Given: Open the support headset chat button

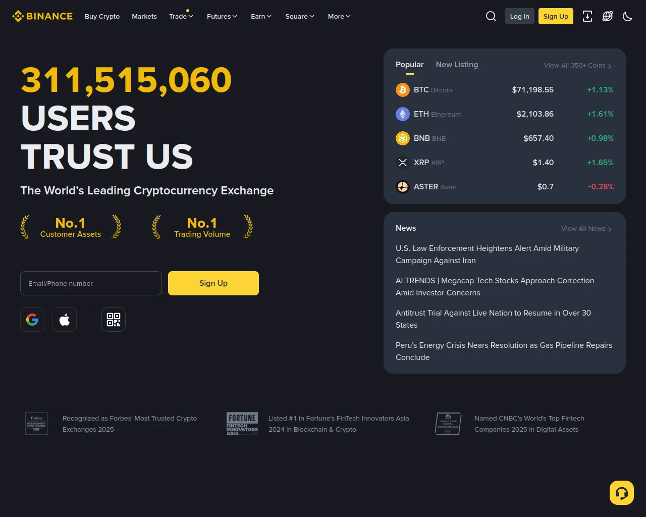Looking at the screenshot, I should click(x=622, y=493).
